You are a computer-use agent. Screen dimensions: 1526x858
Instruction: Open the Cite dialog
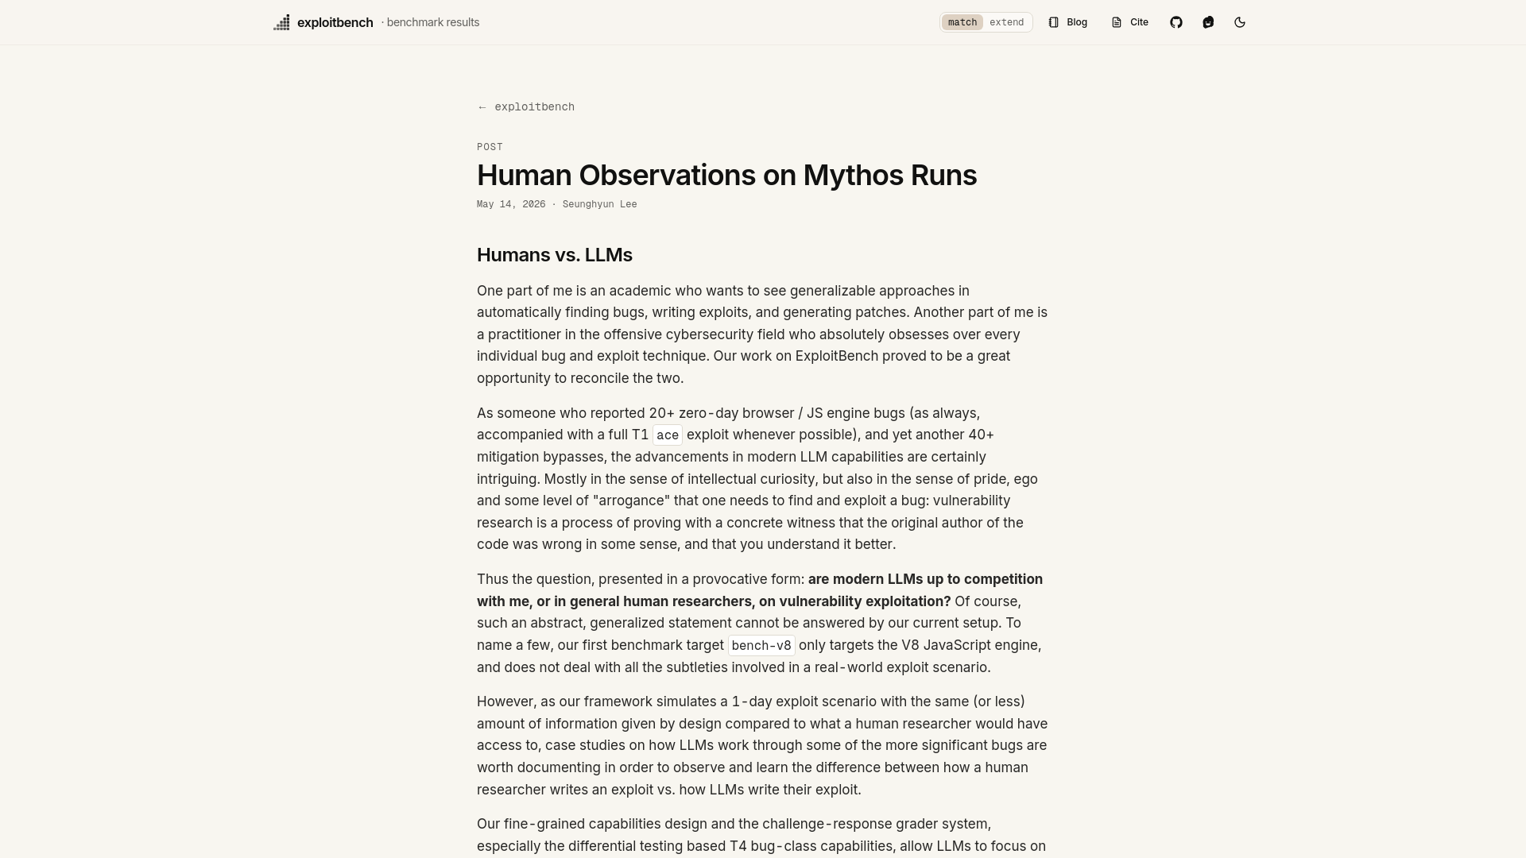tap(1129, 22)
